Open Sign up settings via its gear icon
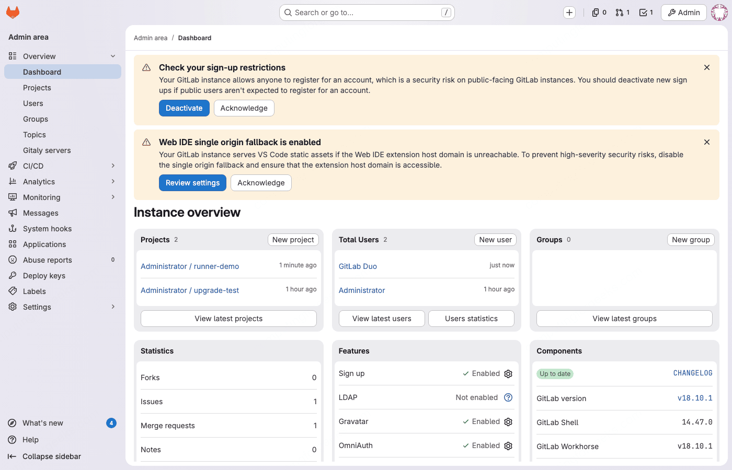 coord(508,373)
